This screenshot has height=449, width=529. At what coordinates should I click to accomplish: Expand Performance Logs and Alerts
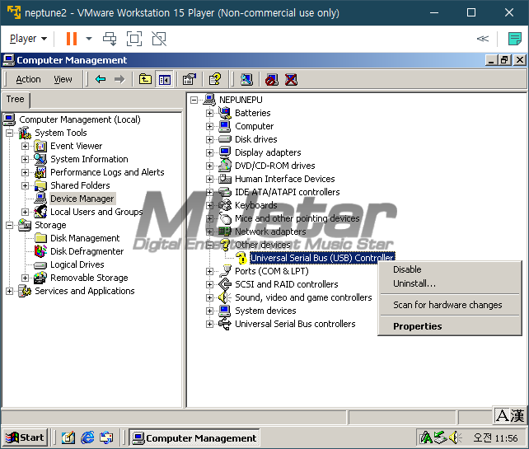25,172
